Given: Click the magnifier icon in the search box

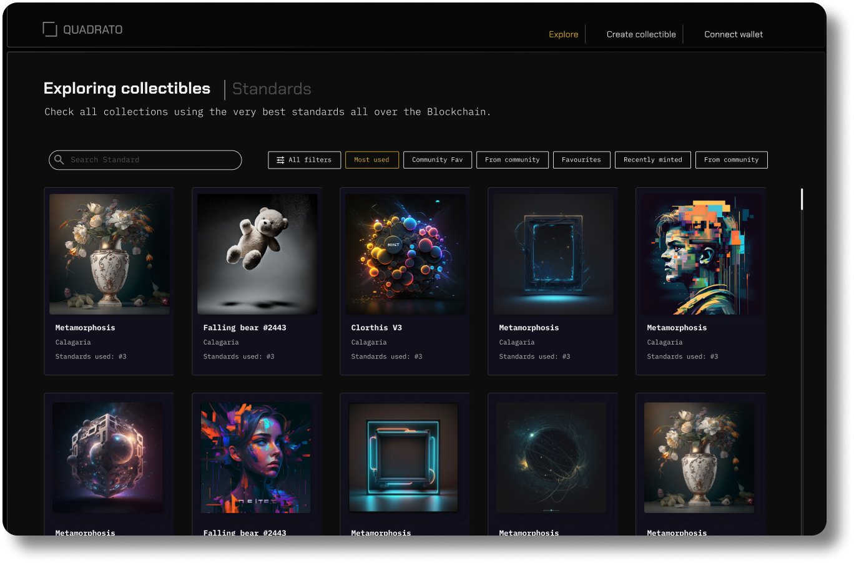Looking at the screenshot, I should (x=59, y=160).
